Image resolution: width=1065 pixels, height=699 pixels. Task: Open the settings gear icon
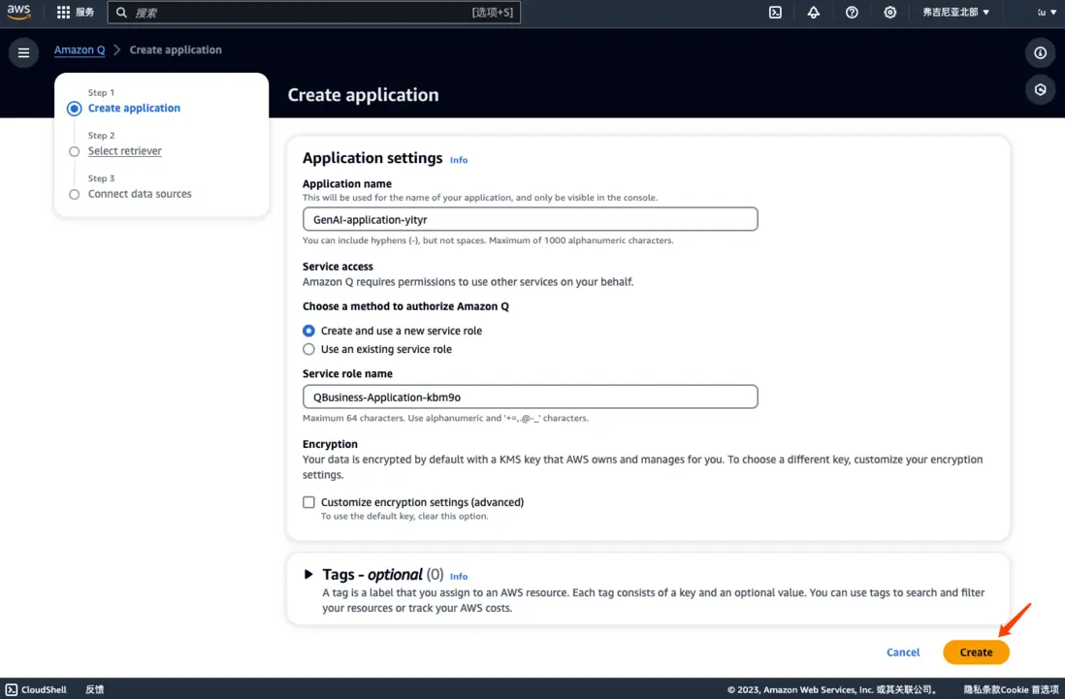point(889,13)
